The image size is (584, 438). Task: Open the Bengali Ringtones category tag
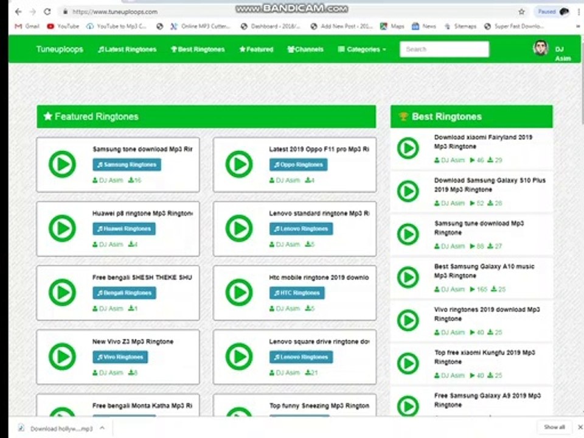tap(124, 293)
